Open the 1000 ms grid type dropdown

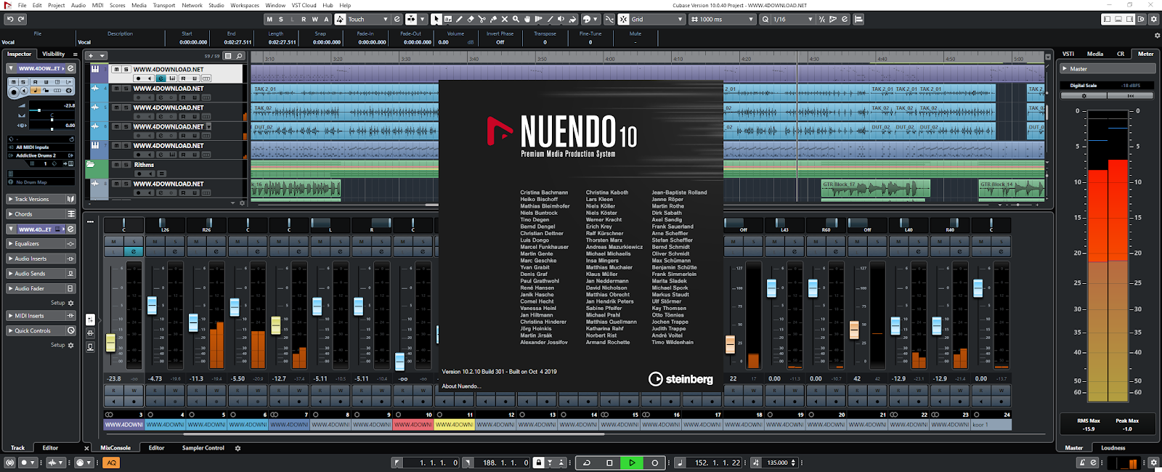point(722,19)
